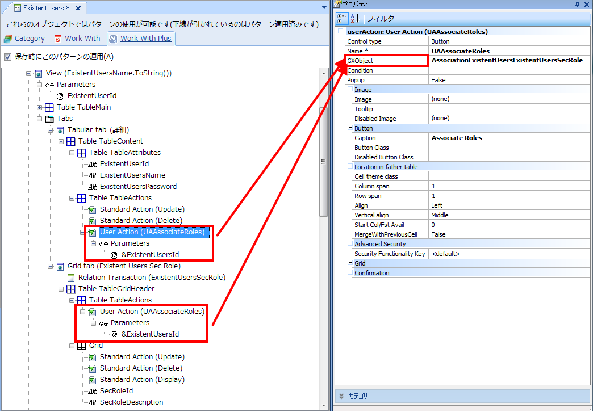Switch to the Work With tab

[77, 39]
